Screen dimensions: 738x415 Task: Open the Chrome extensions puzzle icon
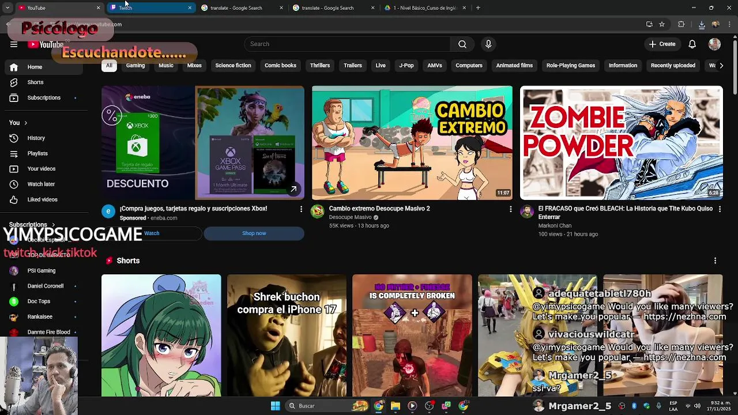coord(681,24)
